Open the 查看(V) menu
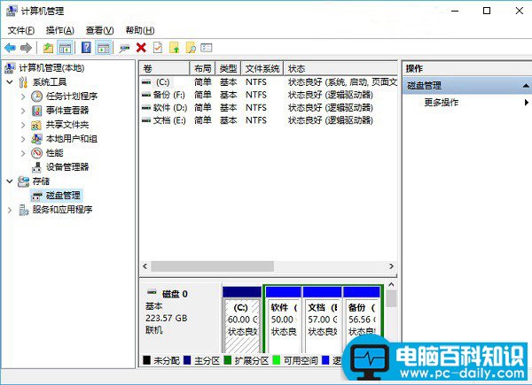The image size is (532, 385). tap(99, 30)
